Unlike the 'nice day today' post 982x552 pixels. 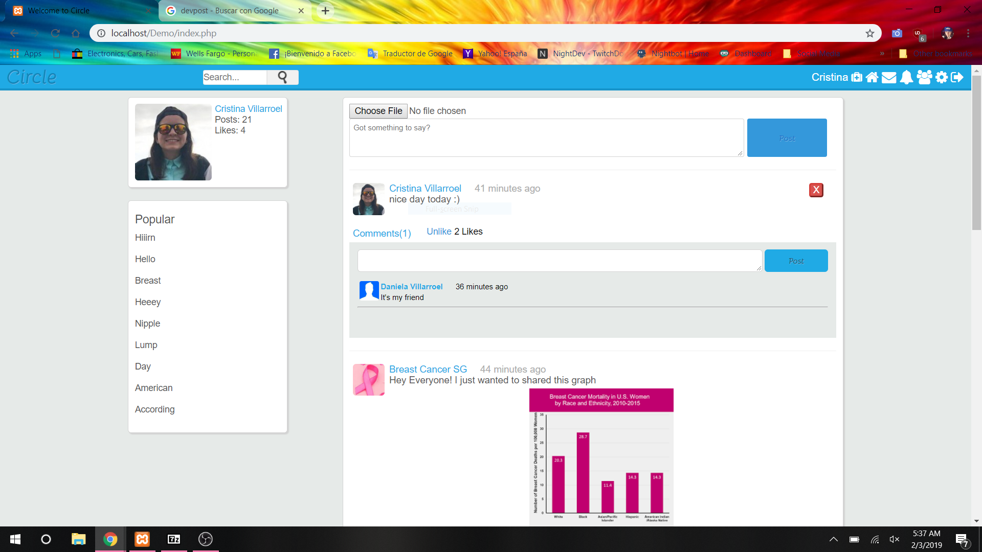[x=438, y=232]
